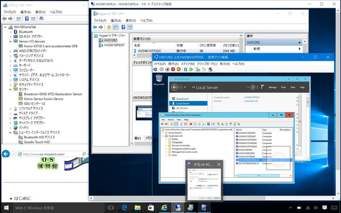The width and height of the screenshot is (341, 213).
Task: Click the red delete X in AD toolbar
Action: pyautogui.click(x=191, y=124)
